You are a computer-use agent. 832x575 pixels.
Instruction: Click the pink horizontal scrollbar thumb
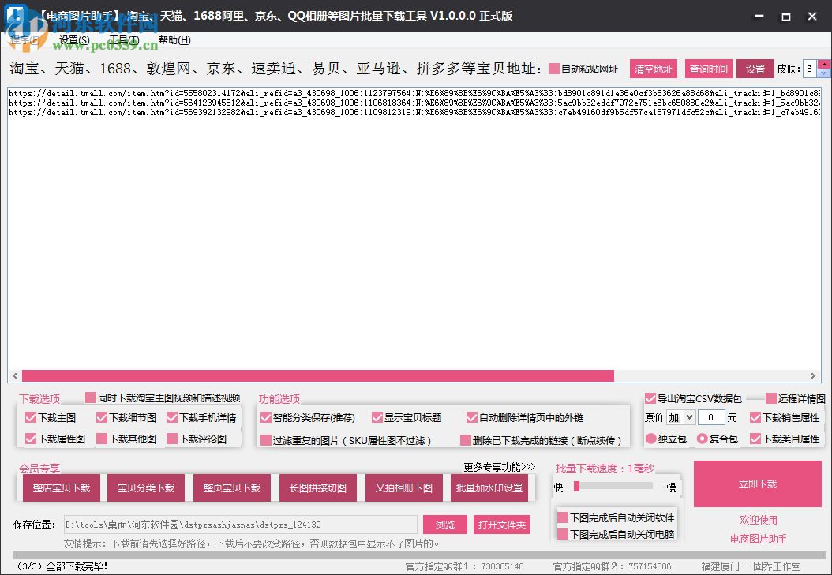point(318,375)
